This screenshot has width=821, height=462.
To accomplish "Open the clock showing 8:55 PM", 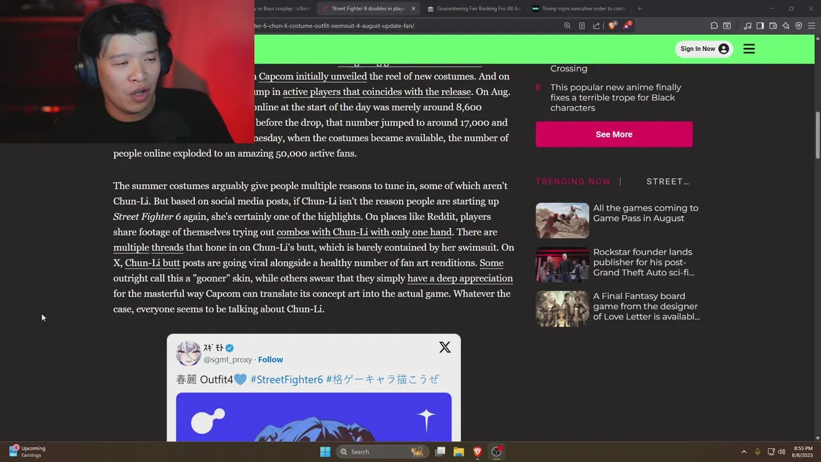I will click(x=802, y=452).
